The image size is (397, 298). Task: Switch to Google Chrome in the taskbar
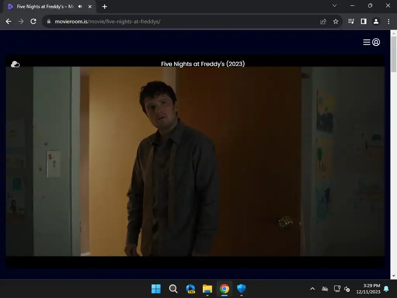click(x=224, y=289)
